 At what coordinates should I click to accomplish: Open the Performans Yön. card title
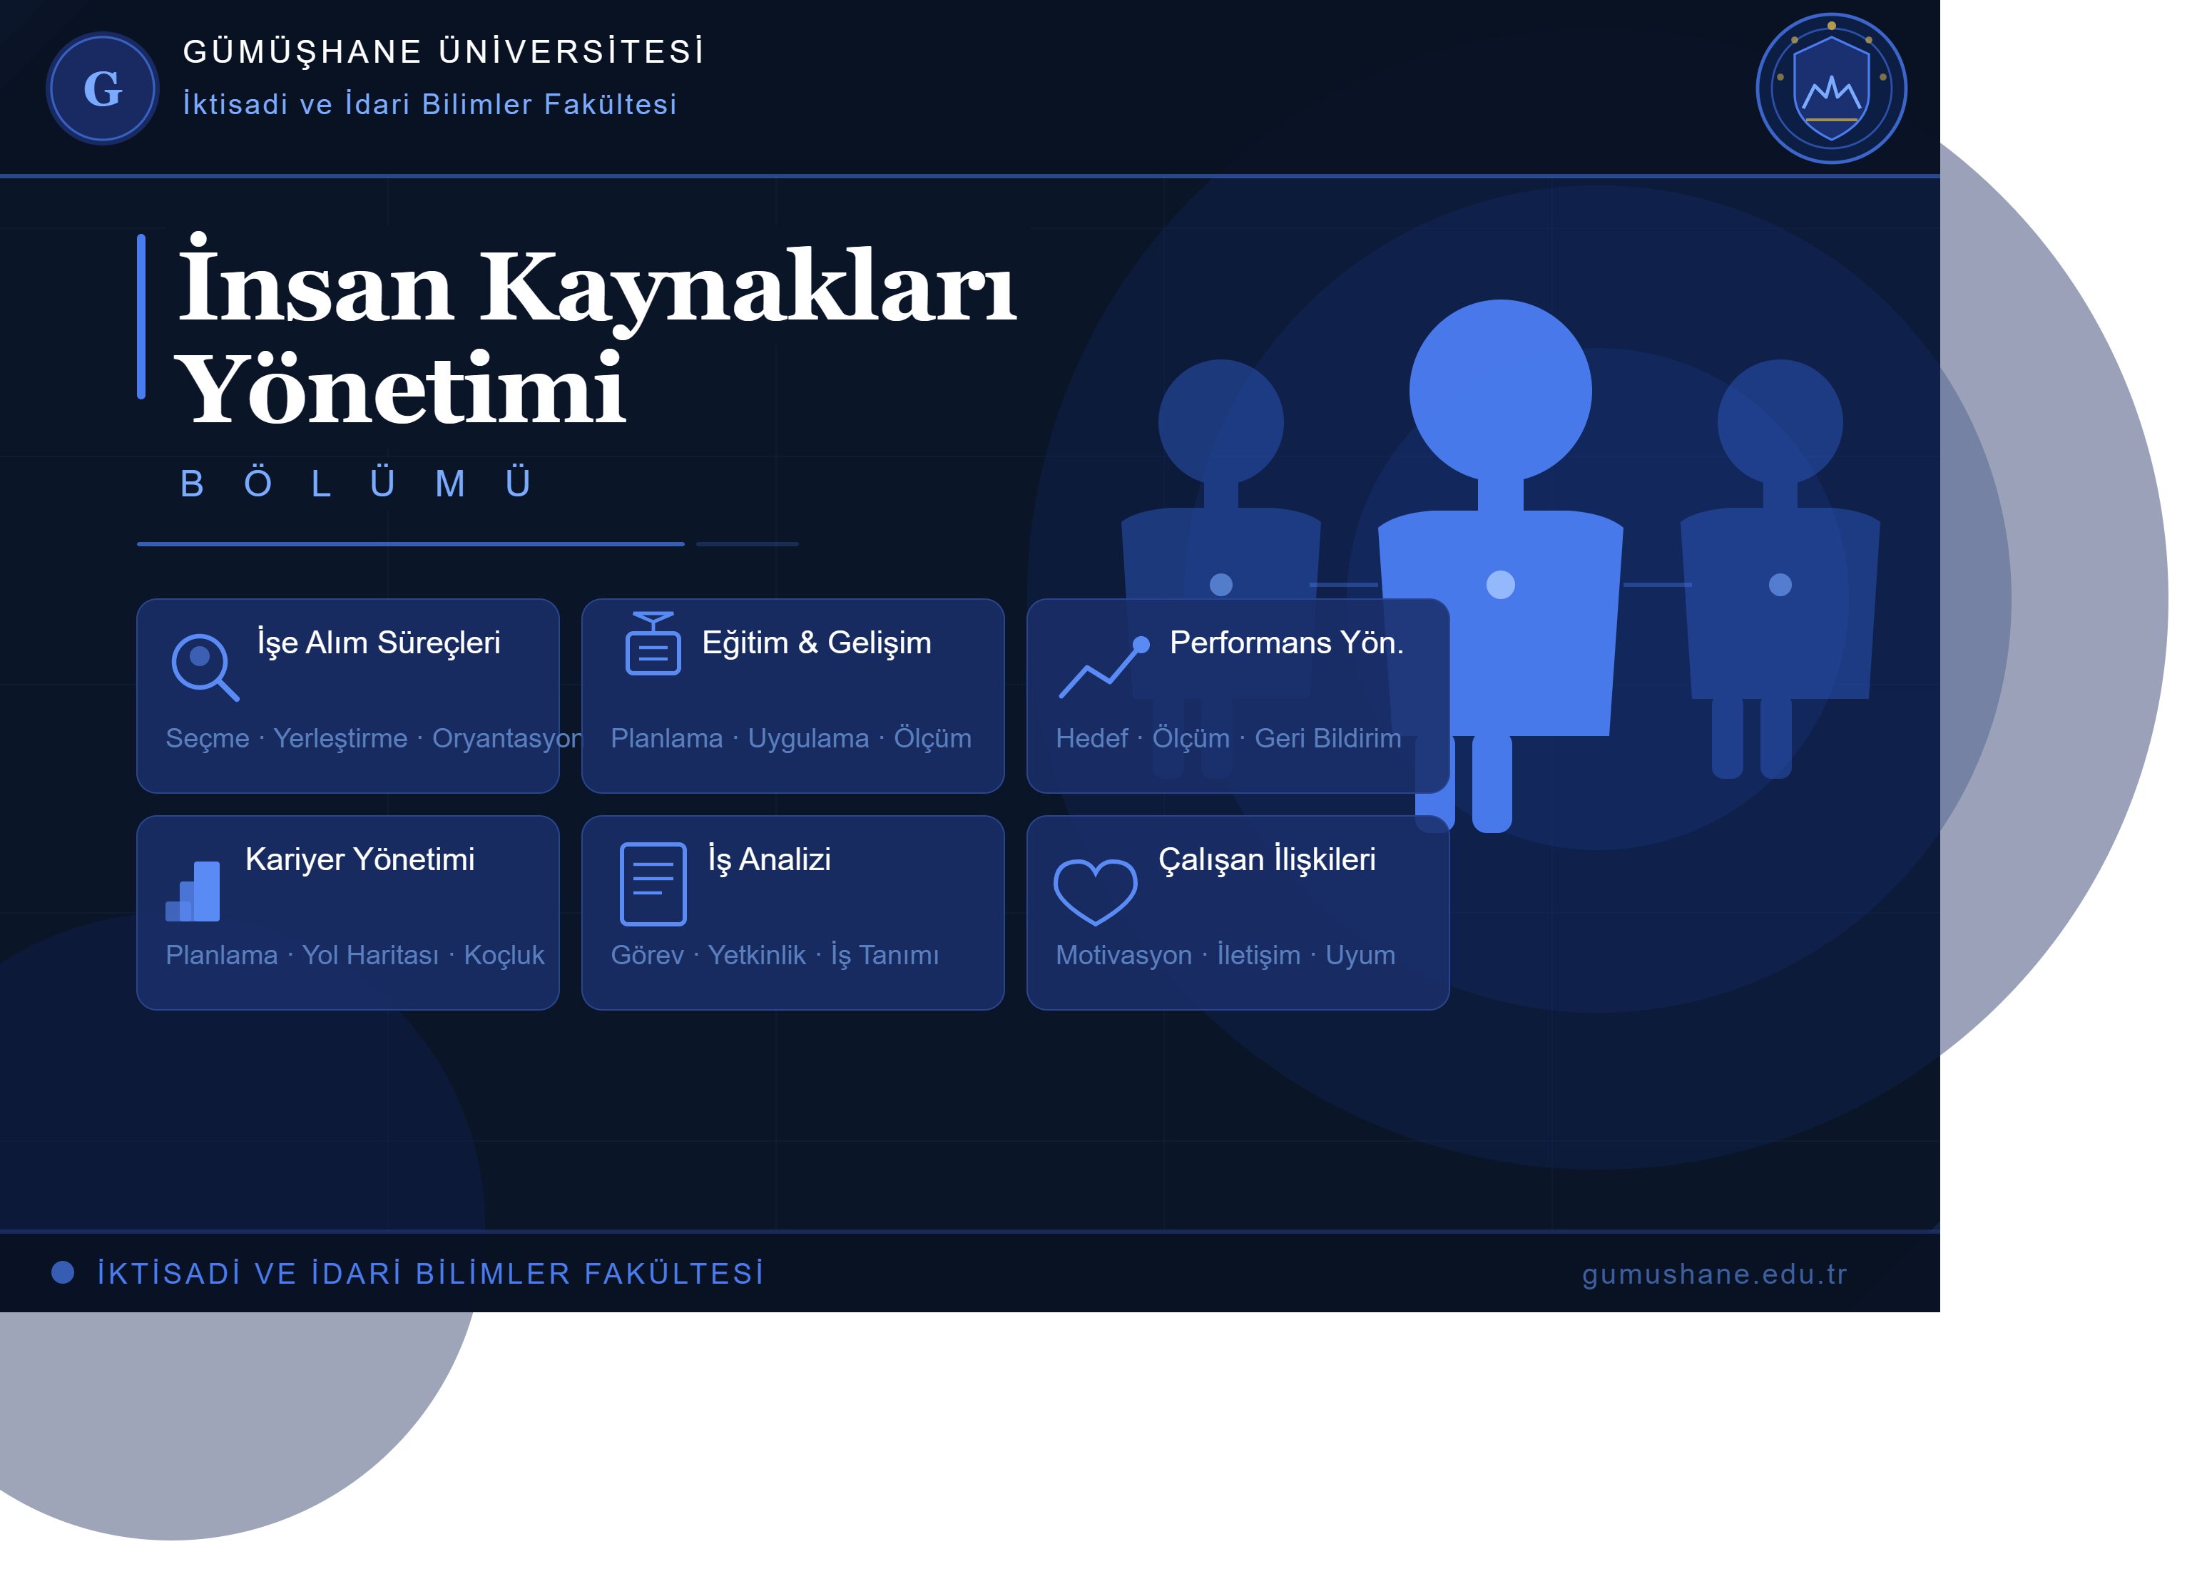(x=1286, y=643)
